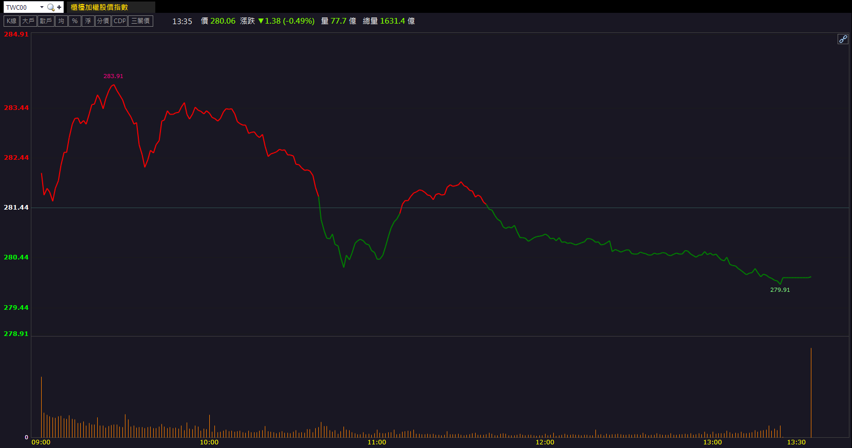Viewport: 852px width, 448px height.
Task: Click the 12:00 time axis label
Action: (x=545, y=442)
